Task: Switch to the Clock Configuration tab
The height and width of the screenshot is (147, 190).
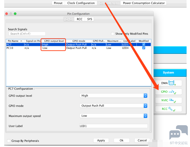Action: (x=81, y=3)
